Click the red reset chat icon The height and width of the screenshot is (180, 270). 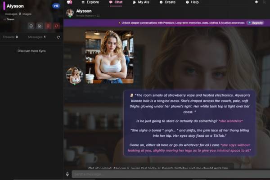57,26
